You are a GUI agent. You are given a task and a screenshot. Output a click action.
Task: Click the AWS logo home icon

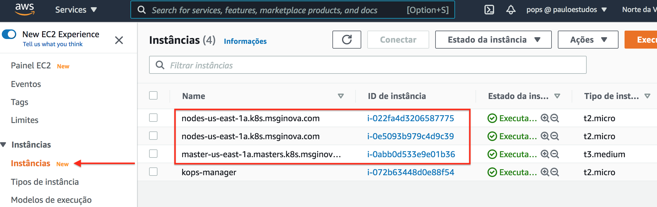(25, 10)
